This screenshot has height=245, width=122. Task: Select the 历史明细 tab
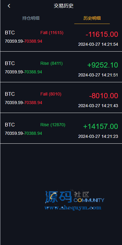click(92, 18)
